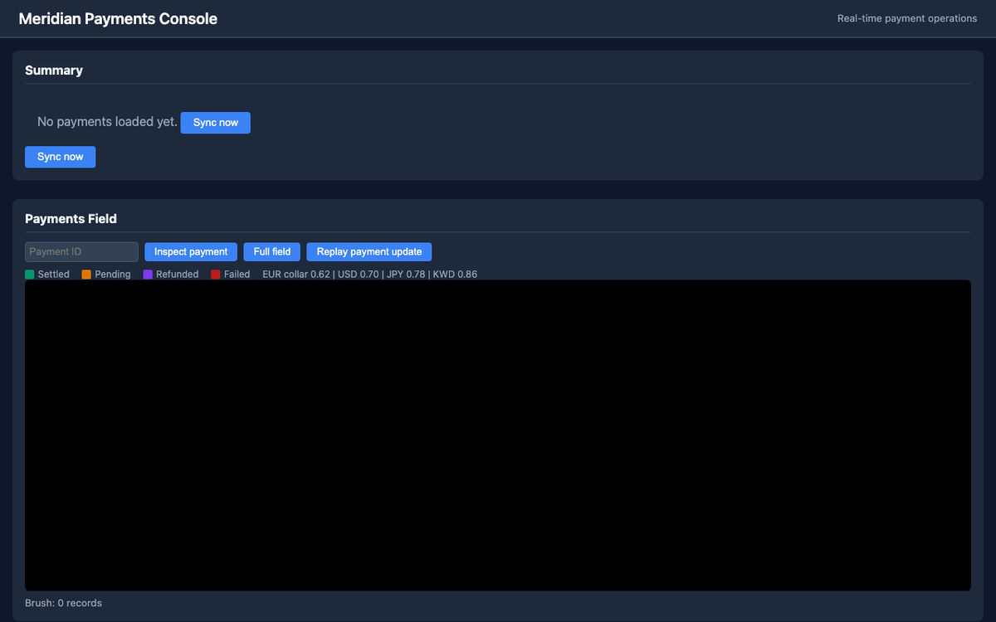Focus the Payment ID input field
The width and height of the screenshot is (996, 622).
(81, 252)
